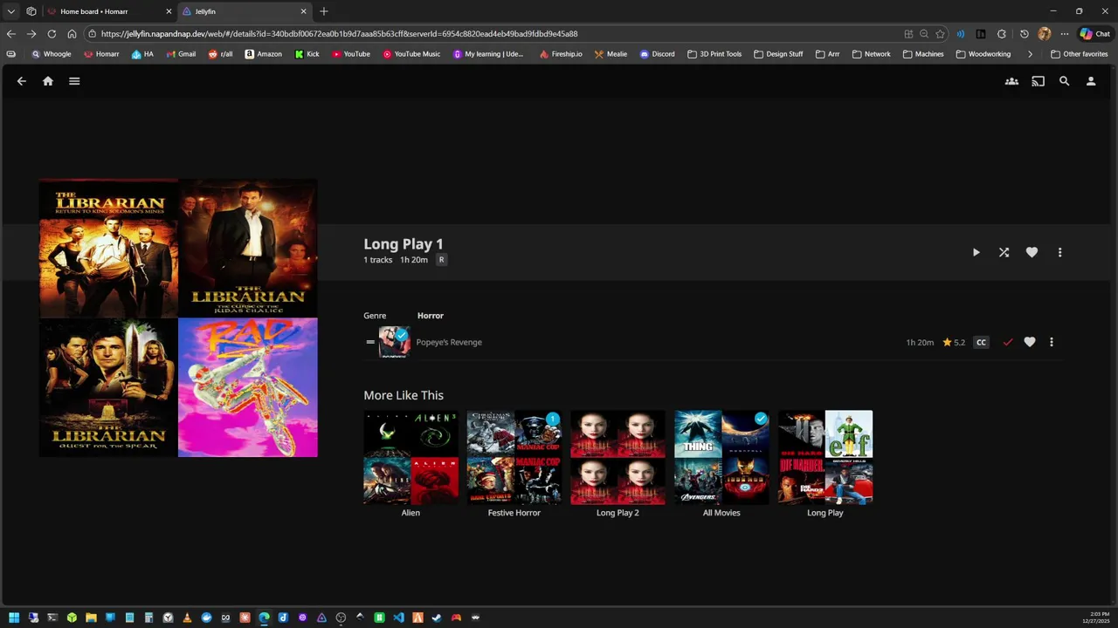Click the taskbar clock and date
Viewport: 1118px width, 628px height.
[1095, 618]
